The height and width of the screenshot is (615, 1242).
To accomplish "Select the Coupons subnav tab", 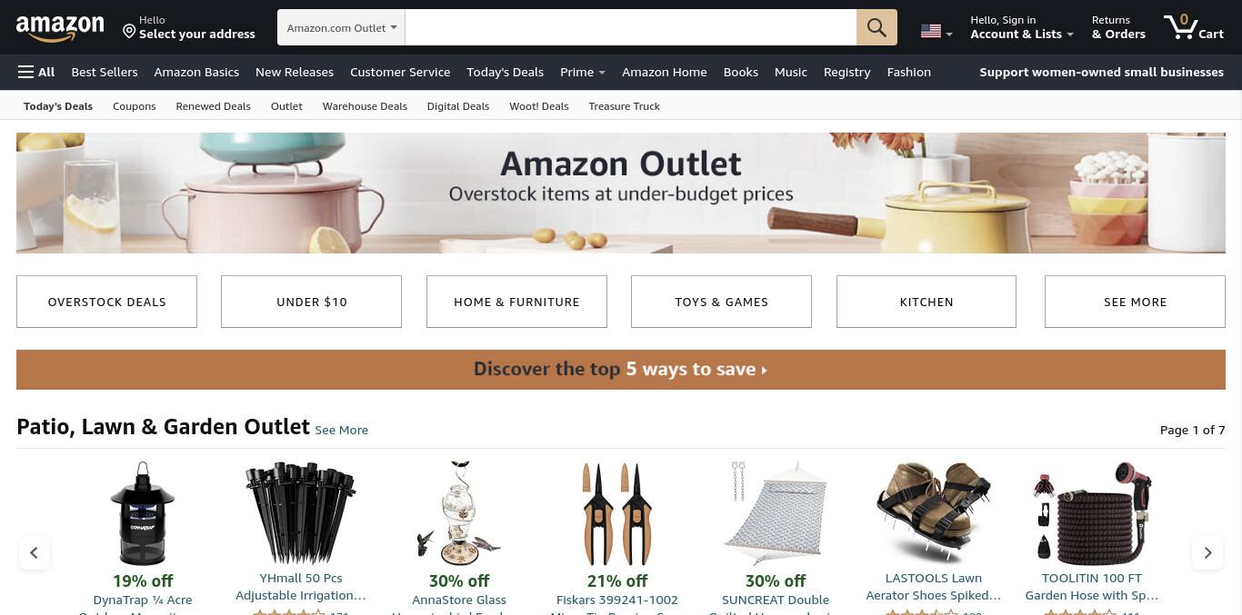I will point(135,106).
